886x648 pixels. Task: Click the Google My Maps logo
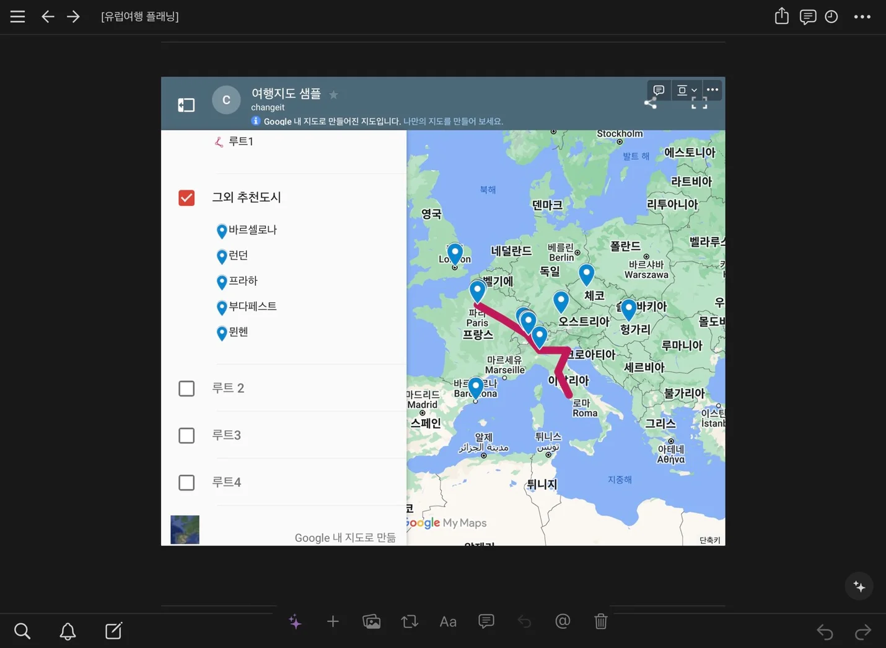(447, 523)
